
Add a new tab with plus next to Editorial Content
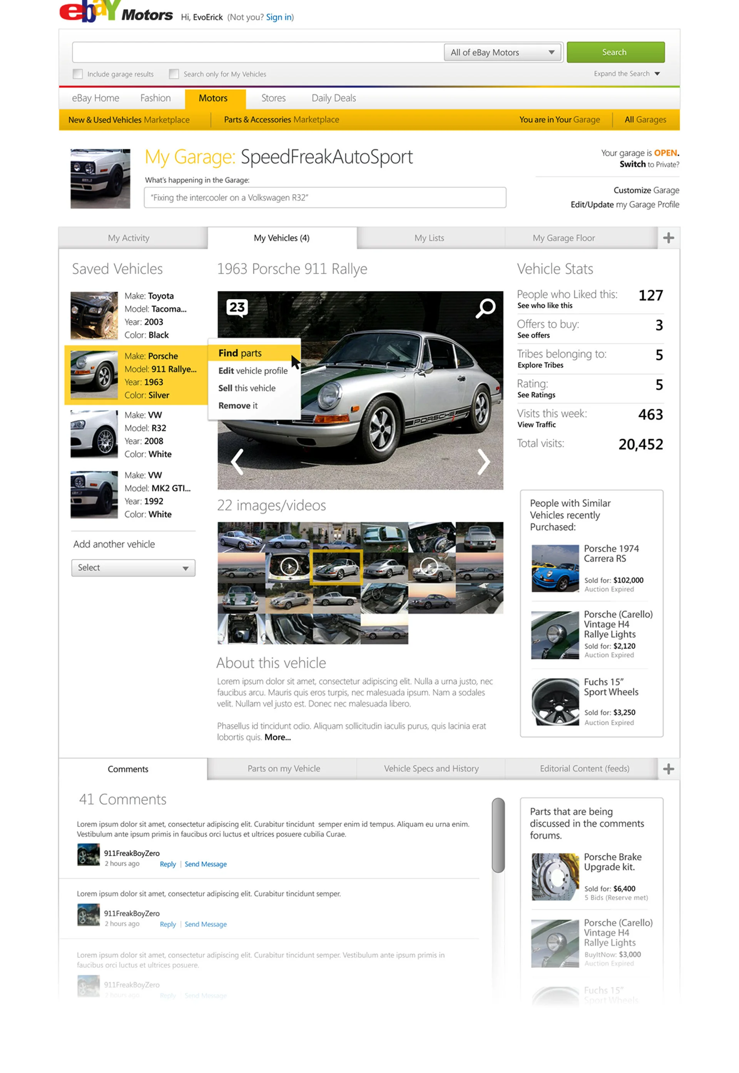[x=669, y=769]
